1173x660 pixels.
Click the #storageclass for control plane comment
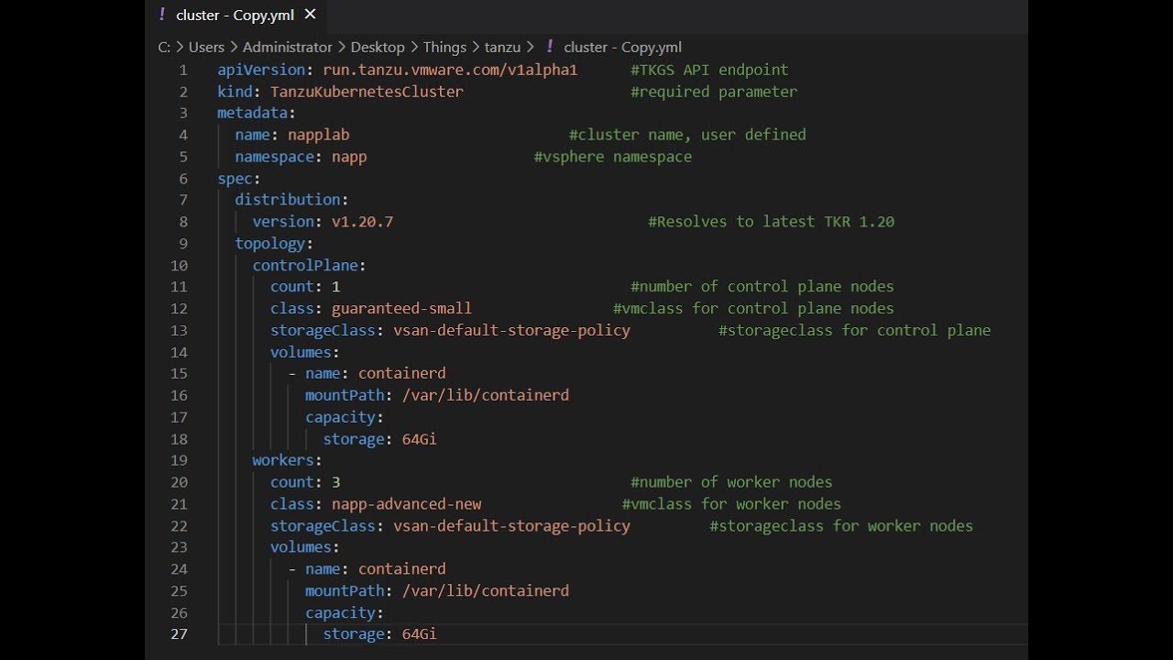[854, 331]
